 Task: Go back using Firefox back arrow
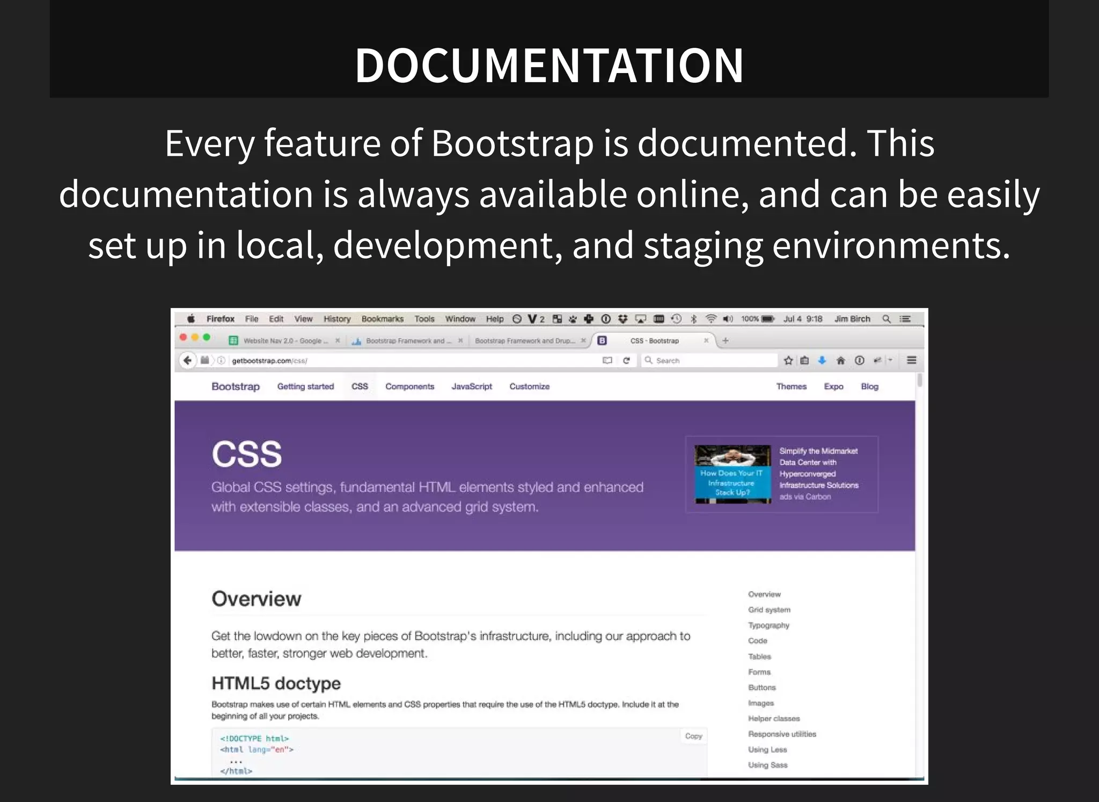tap(187, 360)
